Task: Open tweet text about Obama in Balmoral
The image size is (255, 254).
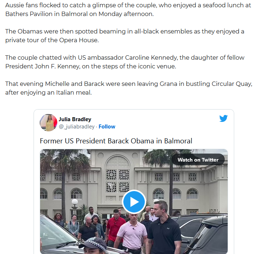Action: coord(116,141)
